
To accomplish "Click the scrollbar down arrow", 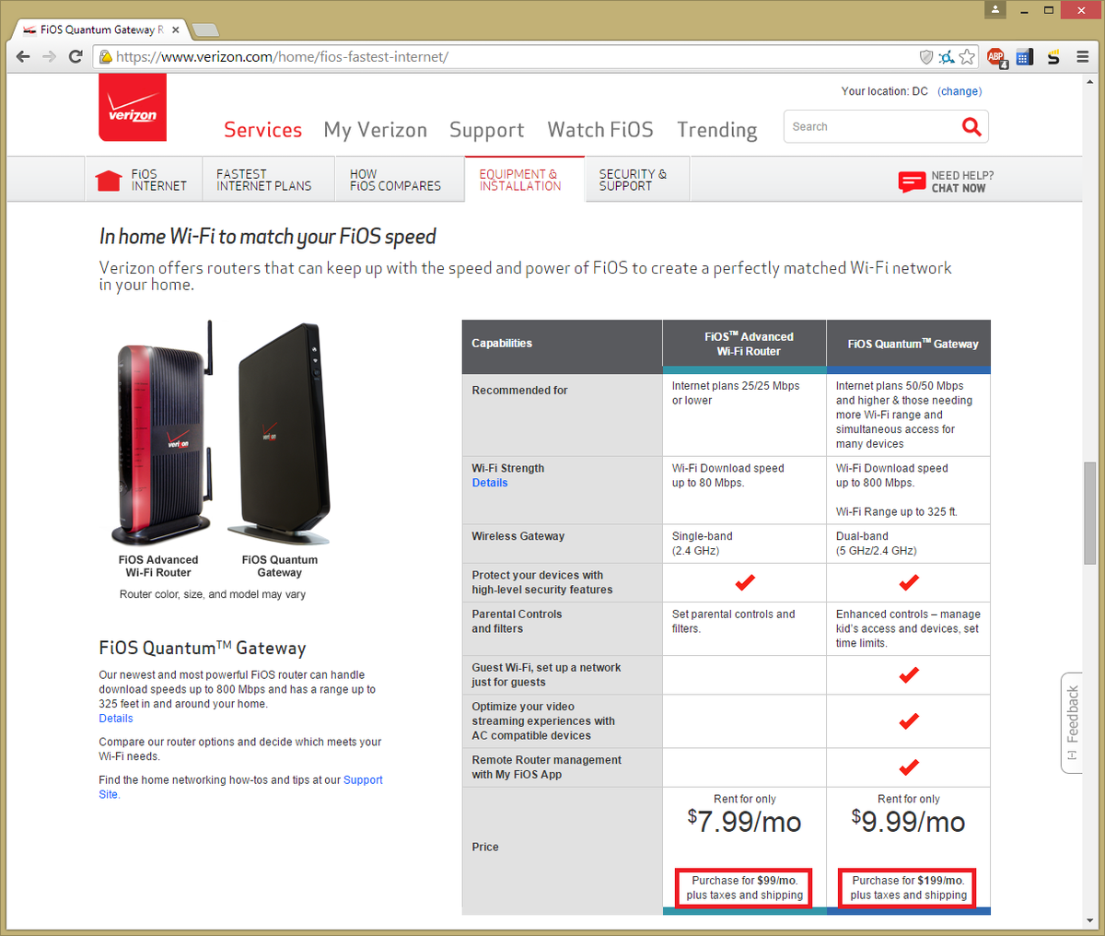I will [x=1090, y=920].
